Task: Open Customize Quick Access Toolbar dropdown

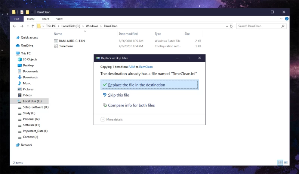Action: tap(32, 12)
